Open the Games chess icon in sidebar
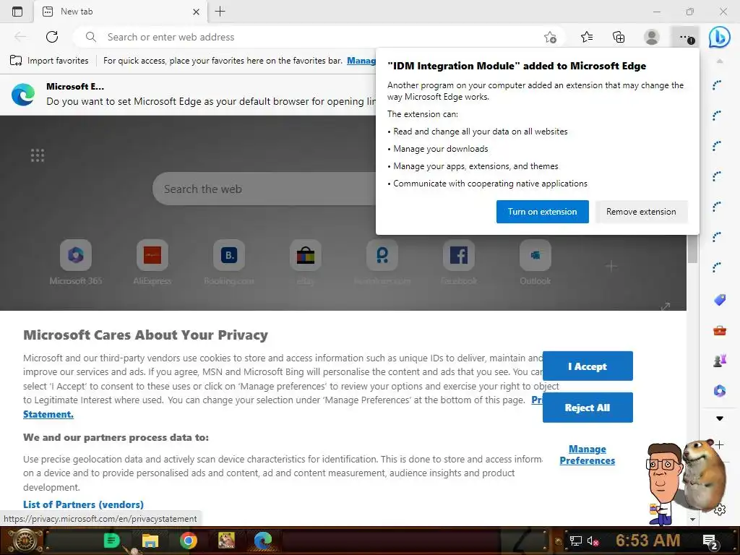This screenshot has width=740, height=555. (719, 361)
